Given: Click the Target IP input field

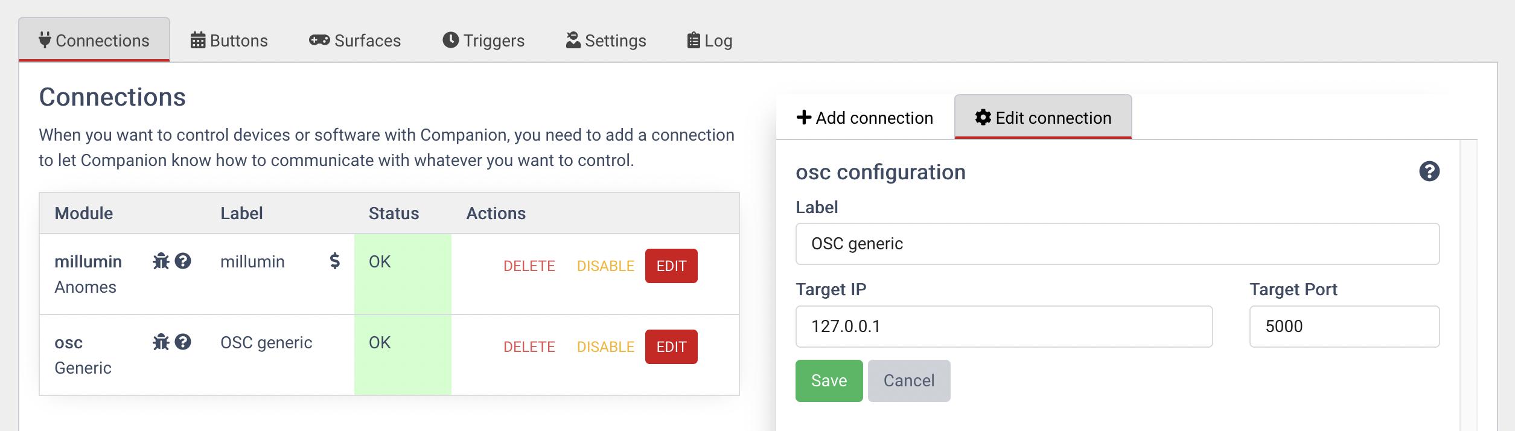Looking at the screenshot, I should [x=1004, y=327].
